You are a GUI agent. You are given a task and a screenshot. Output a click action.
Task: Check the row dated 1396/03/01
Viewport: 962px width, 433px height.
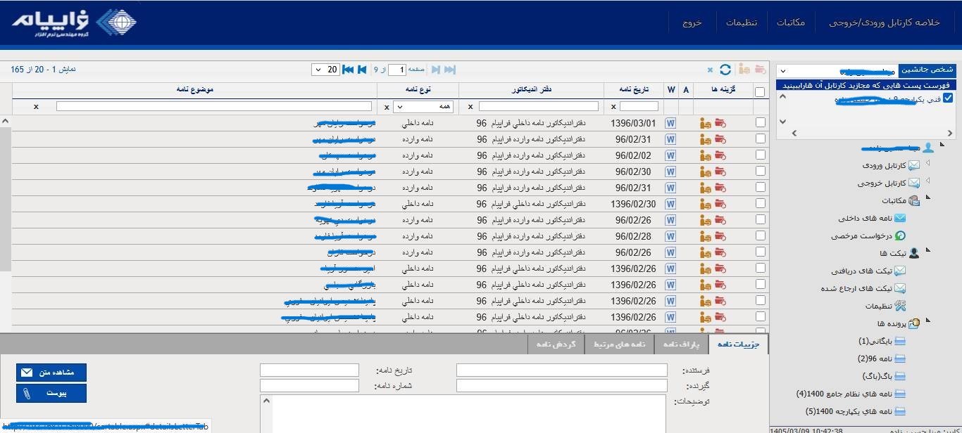click(760, 123)
